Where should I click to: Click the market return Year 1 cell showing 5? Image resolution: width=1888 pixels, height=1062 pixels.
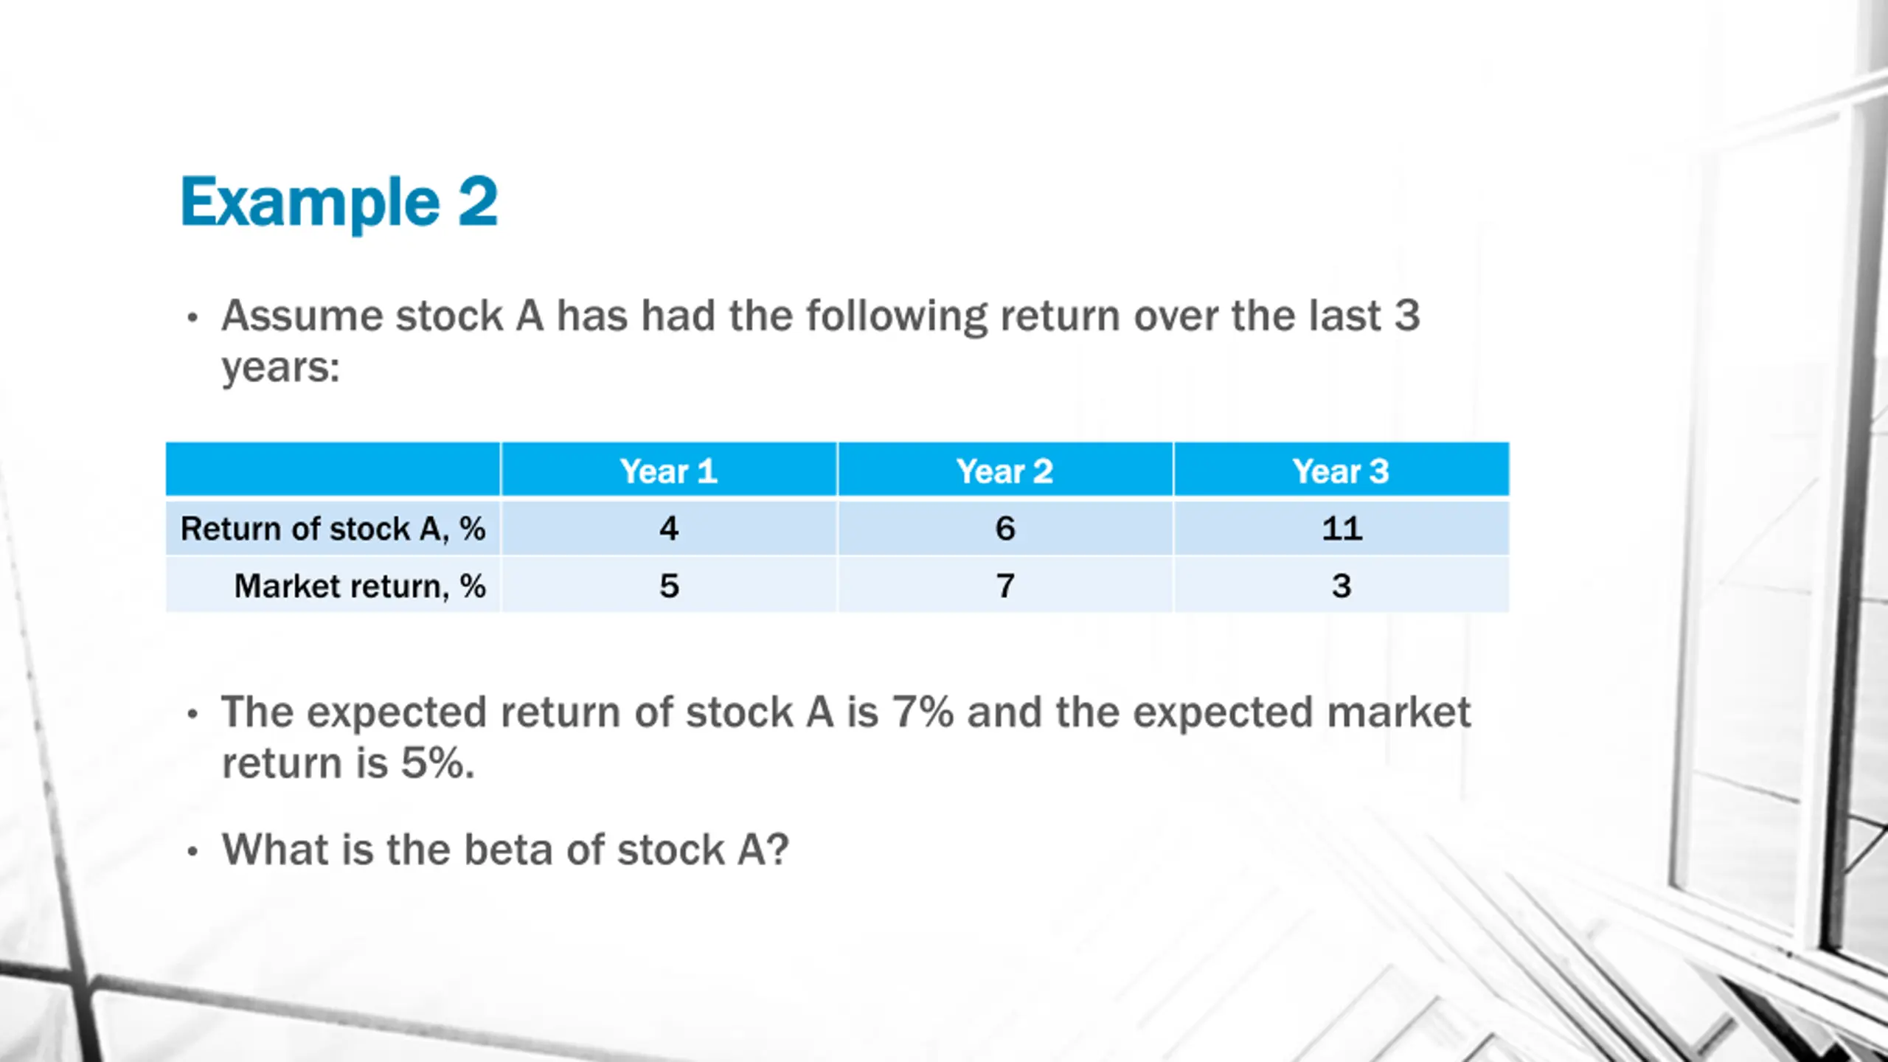pyautogui.click(x=668, y=586)
